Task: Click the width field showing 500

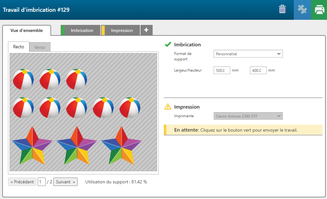Action: tap(222, 70)
